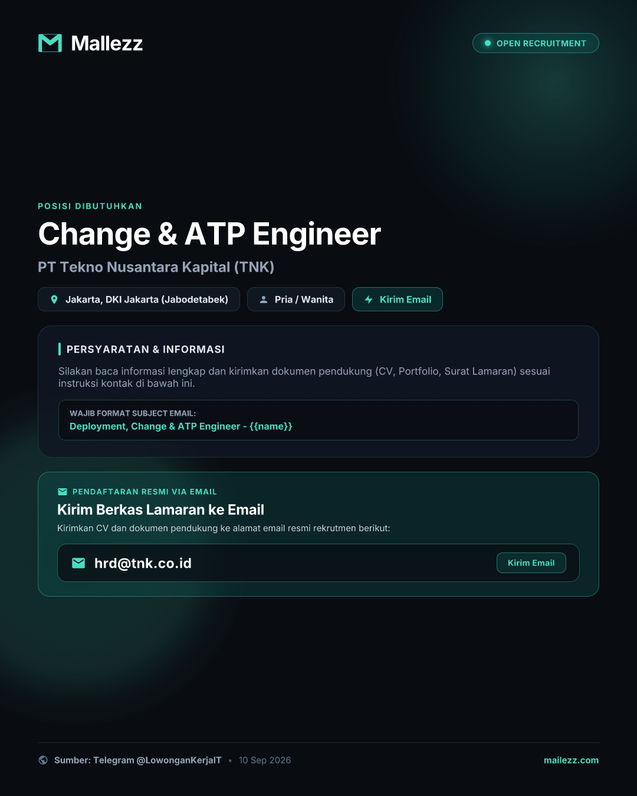The image size is (637, 796).
Task: Open the mailezz.com footer link
Action: click(571, 760)
